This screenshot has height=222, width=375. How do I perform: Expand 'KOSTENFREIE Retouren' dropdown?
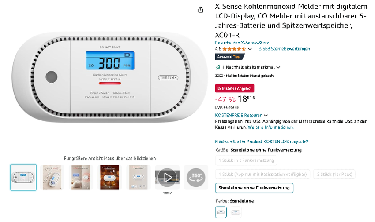(266, 116)
